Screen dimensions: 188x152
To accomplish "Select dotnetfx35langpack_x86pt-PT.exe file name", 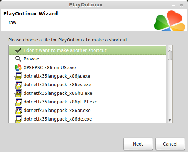I will tap(60, 102).
